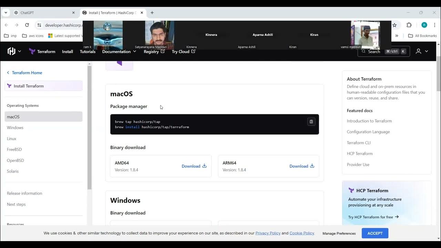Close the ChatGPT browser tab
441x248 pixels.
click(73, 13)
